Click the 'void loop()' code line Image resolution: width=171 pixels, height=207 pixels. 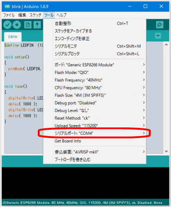16,86
